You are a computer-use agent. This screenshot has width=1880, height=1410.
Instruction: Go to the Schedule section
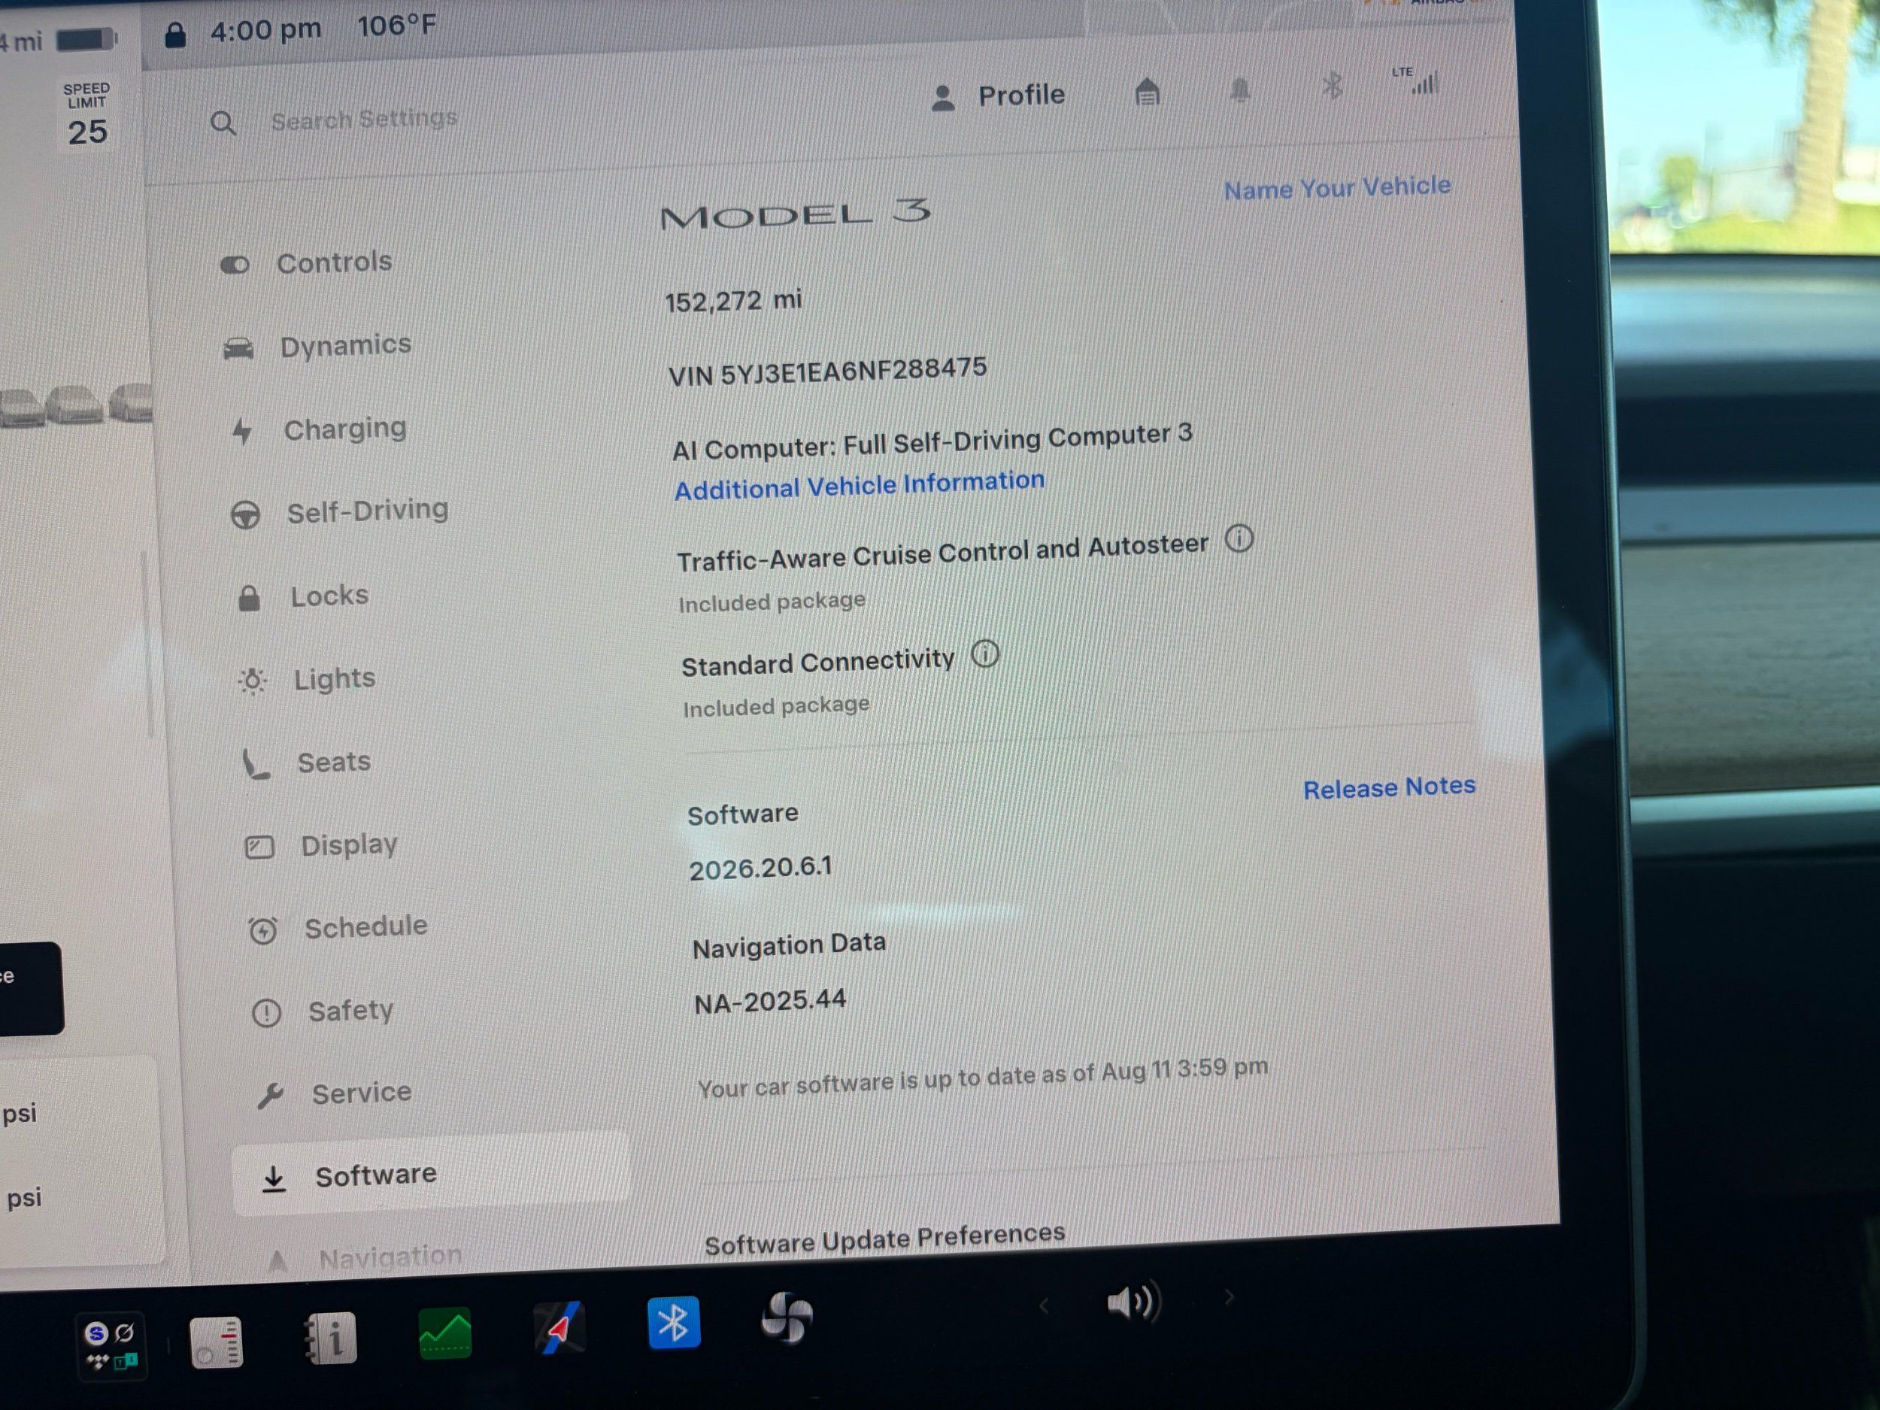(338, 928)
